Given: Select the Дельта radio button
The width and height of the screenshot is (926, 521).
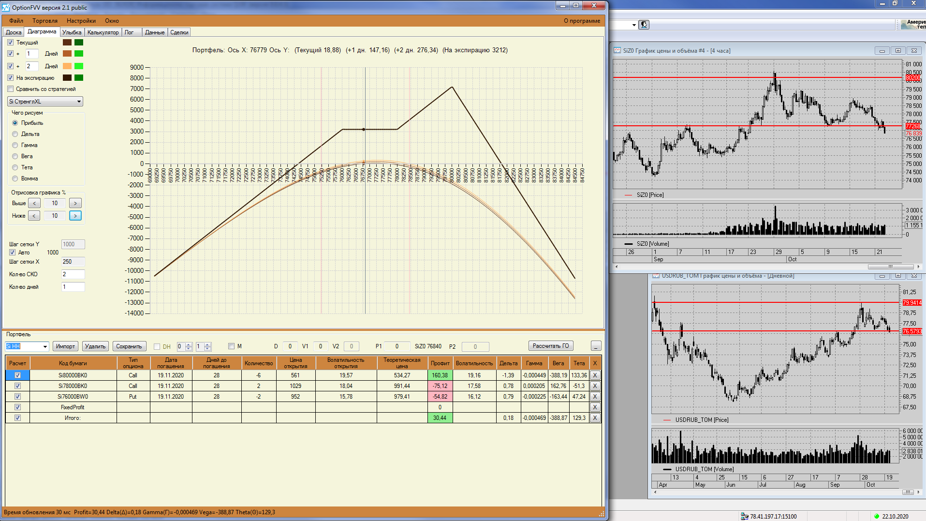Looking at the screenshot, I should [x=15, y=134].
